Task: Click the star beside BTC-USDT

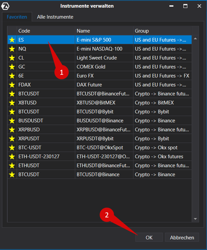Action: tap(12, 148)
